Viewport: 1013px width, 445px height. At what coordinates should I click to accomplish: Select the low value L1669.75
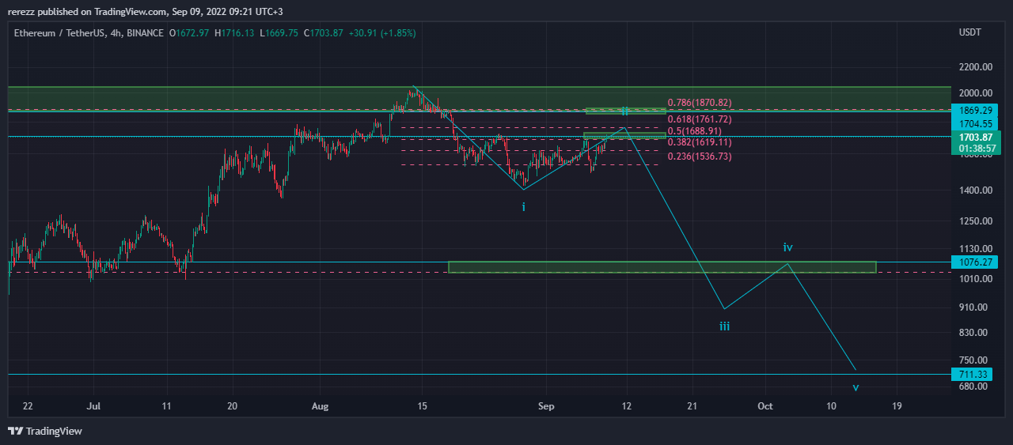pyautogui.click(x=280, y=33)
